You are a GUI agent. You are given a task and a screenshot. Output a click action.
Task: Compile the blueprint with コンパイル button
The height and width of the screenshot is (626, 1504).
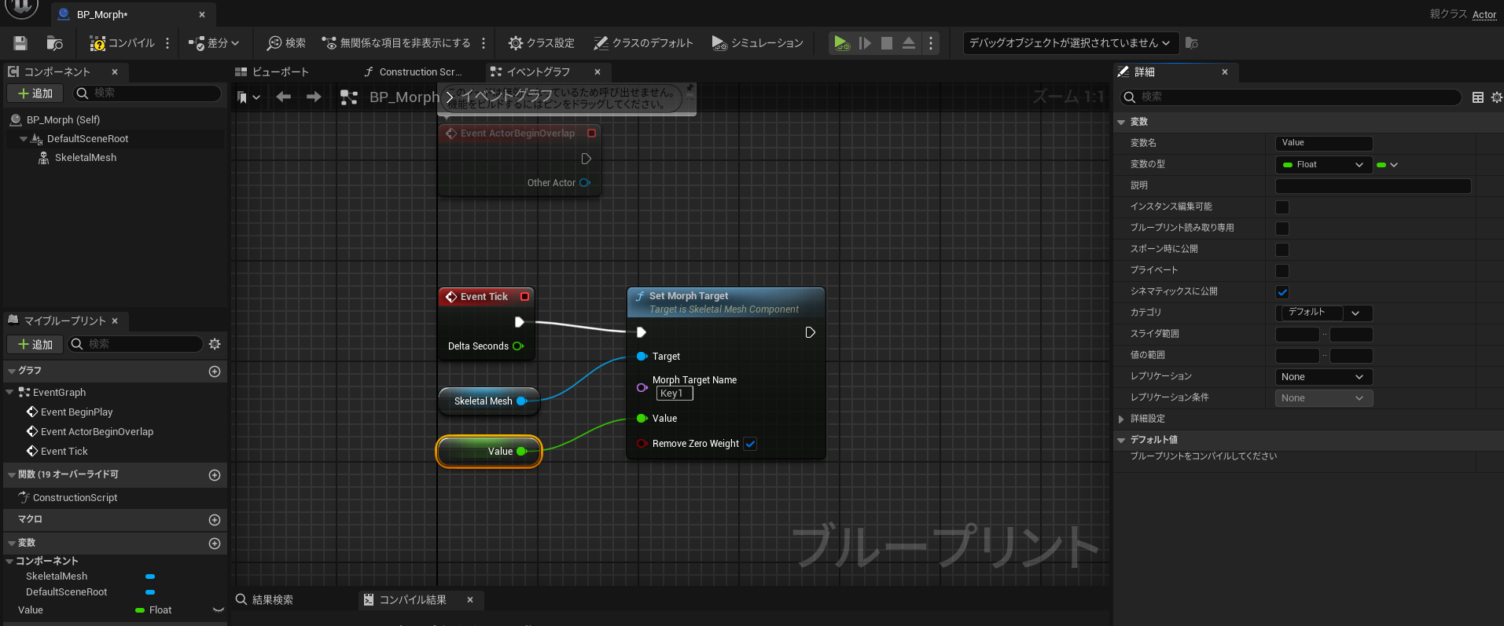point(122,43)
